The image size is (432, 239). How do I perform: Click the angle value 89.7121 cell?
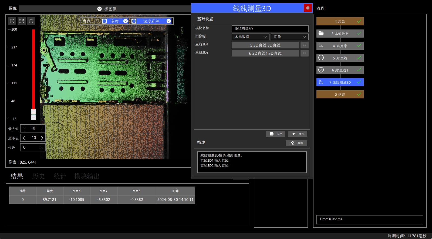pyautogui.click(x=50, y=200)
